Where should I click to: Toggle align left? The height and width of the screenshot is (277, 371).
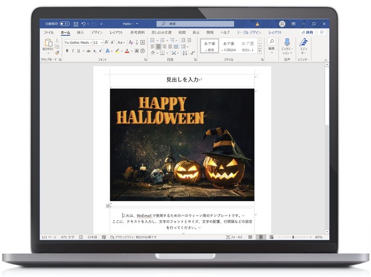point(152,46)
